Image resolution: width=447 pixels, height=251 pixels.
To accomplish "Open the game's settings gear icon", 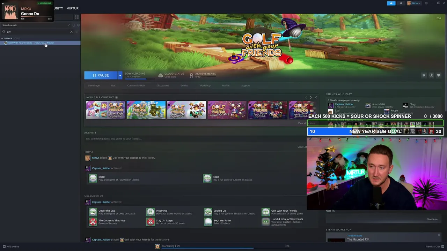I will point(424,75).
